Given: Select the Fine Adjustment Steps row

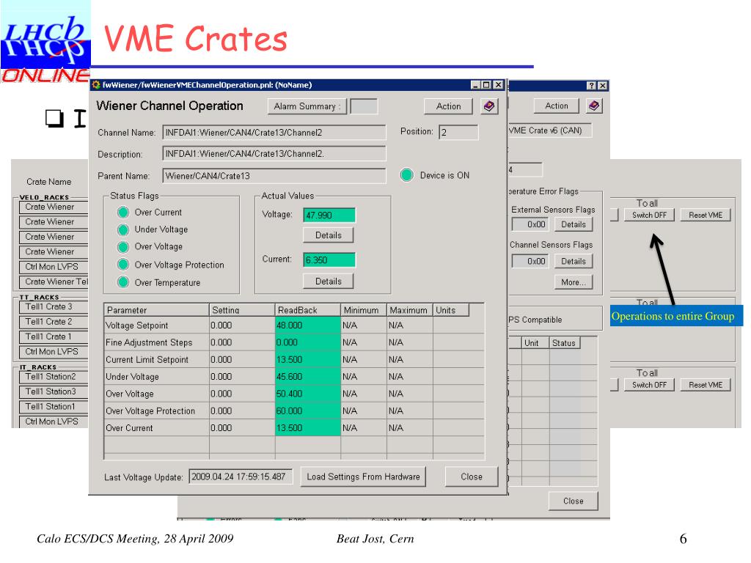Looking at the screenshot, I should coord(294,343).
